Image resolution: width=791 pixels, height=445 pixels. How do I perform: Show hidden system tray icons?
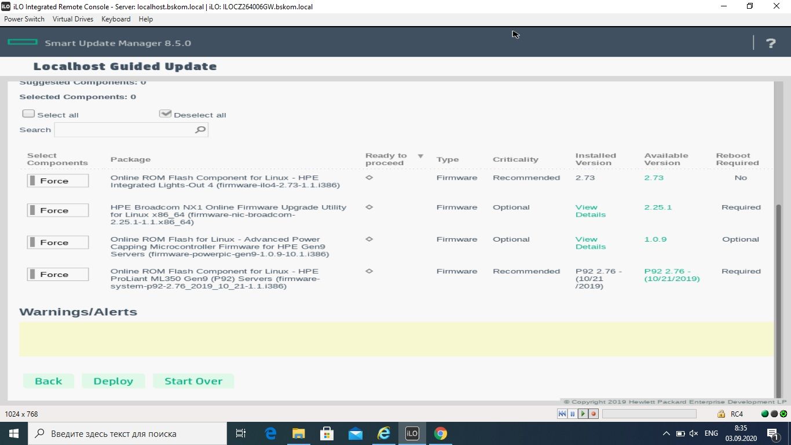pos(666,433)
